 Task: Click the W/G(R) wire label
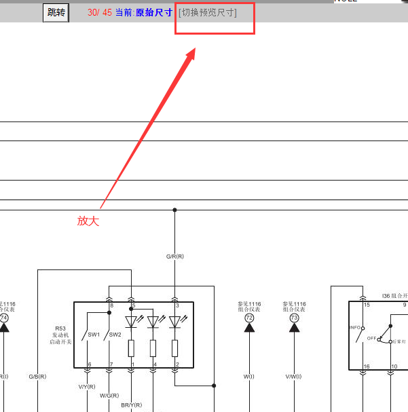click(109, 396)
